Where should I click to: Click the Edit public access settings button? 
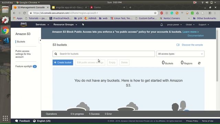(x=90, y=62)
